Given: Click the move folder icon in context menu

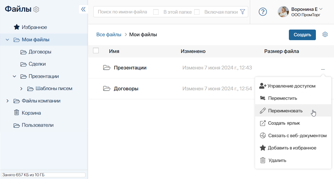Looking at the screenshot, I should pos(263,98).
